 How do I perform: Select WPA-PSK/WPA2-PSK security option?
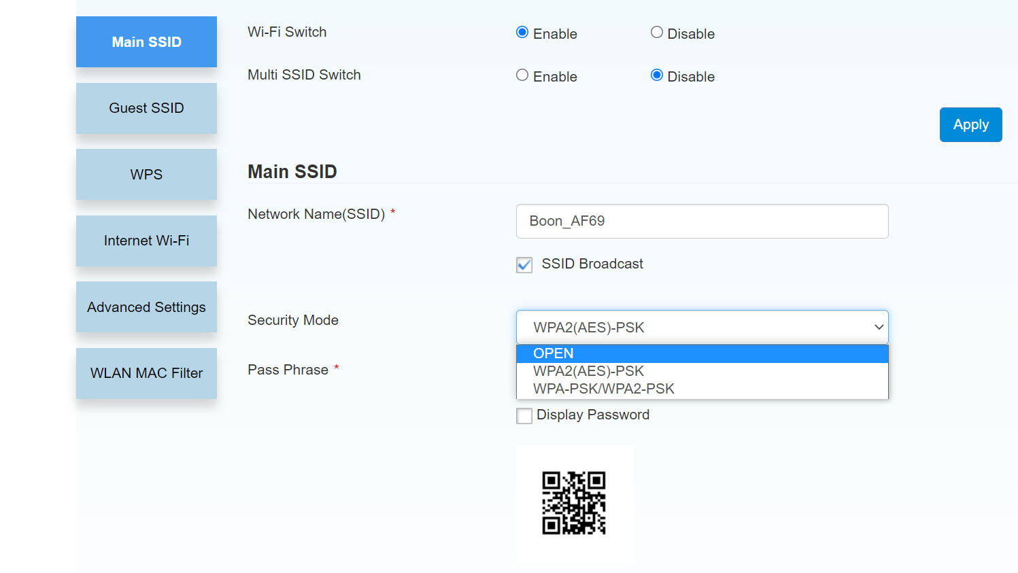[702, 389]
